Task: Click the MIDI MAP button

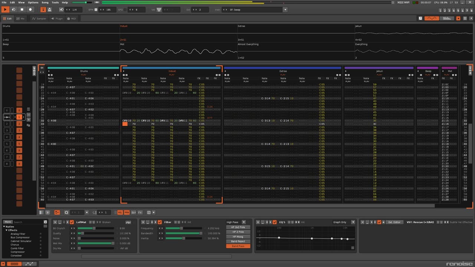Action: (x=404, y=2)
